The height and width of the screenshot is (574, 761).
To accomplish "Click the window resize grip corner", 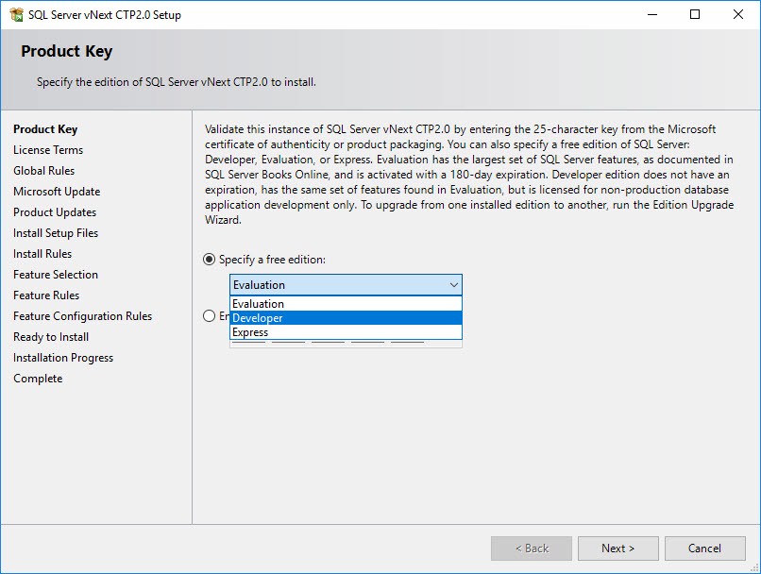I will (754, 567).
